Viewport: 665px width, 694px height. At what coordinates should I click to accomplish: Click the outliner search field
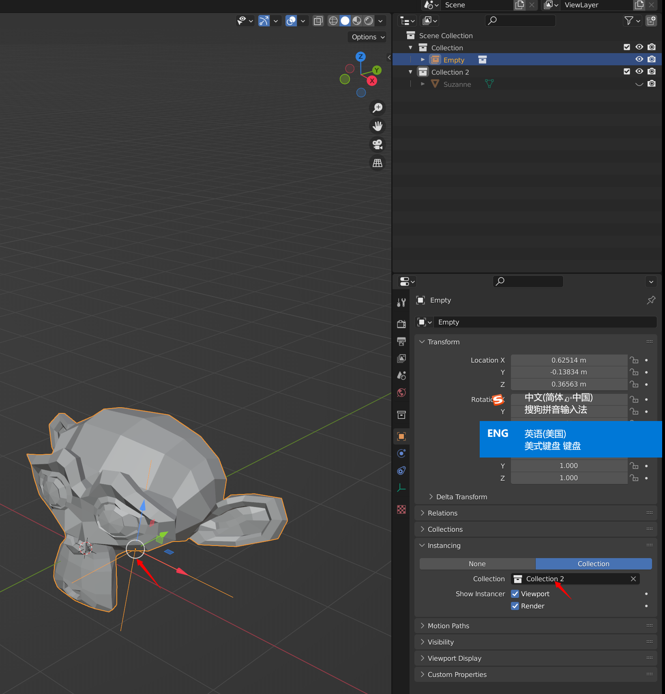[x=520, y=21]
